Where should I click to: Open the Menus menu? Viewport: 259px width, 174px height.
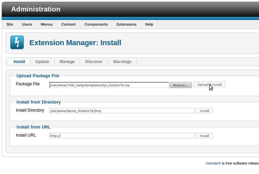[x=46, y=24]
